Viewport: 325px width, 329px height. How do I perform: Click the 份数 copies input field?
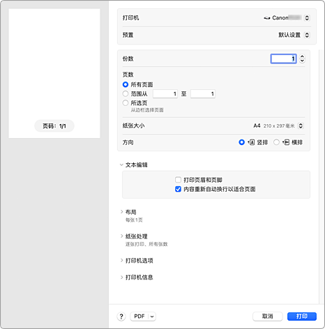point(284,59)
